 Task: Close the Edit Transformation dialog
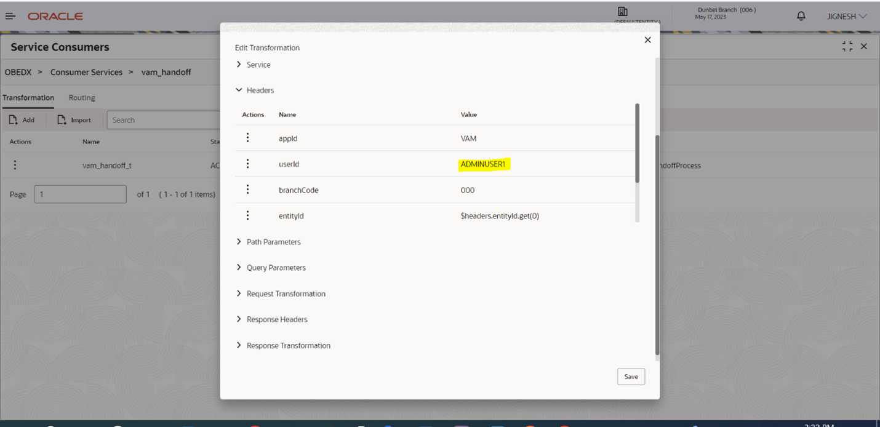pos(647,40)
